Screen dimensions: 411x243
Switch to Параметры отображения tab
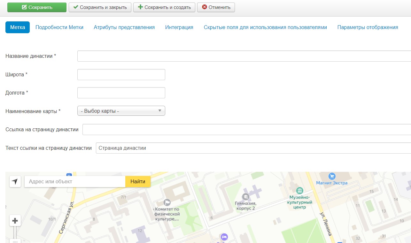point(368,27)
